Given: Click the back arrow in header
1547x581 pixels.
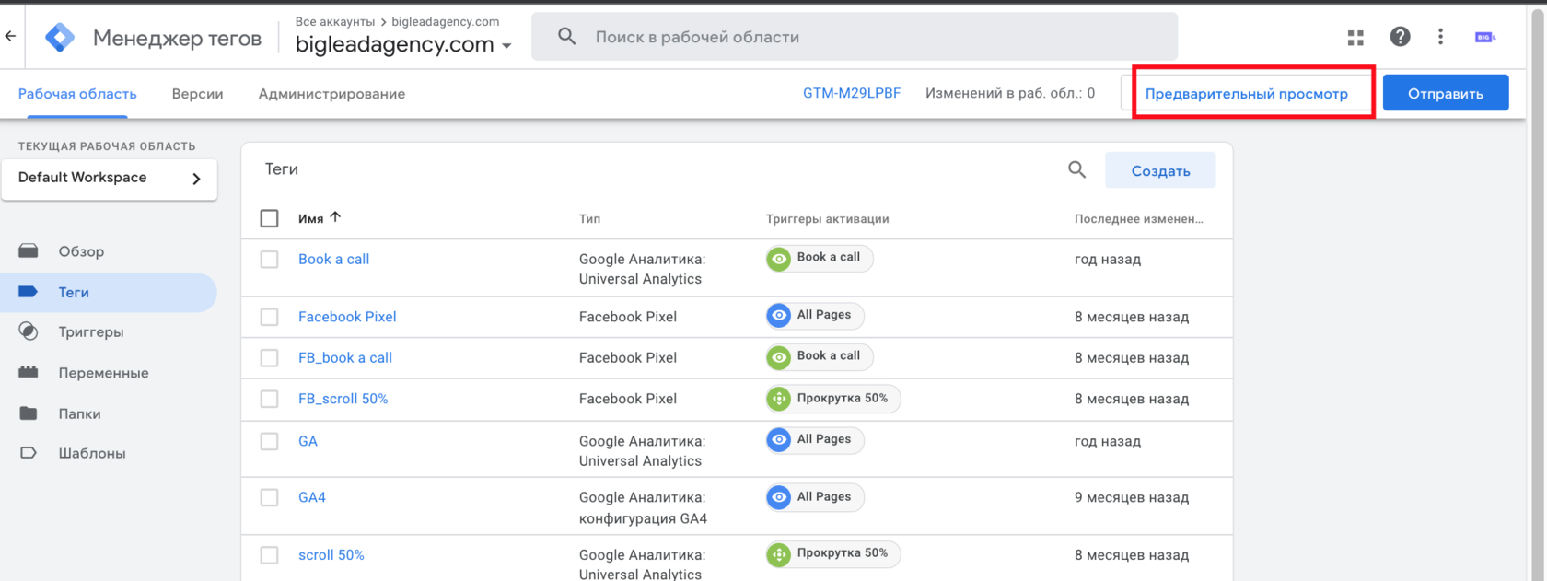Looking at the screenshot, I should tap(10, 37).
